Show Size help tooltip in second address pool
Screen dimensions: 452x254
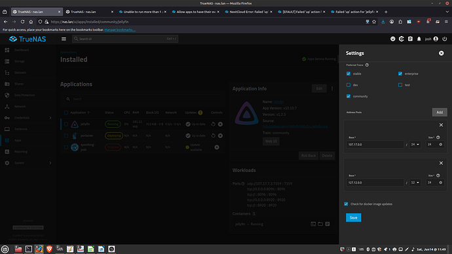pos(438,175)
